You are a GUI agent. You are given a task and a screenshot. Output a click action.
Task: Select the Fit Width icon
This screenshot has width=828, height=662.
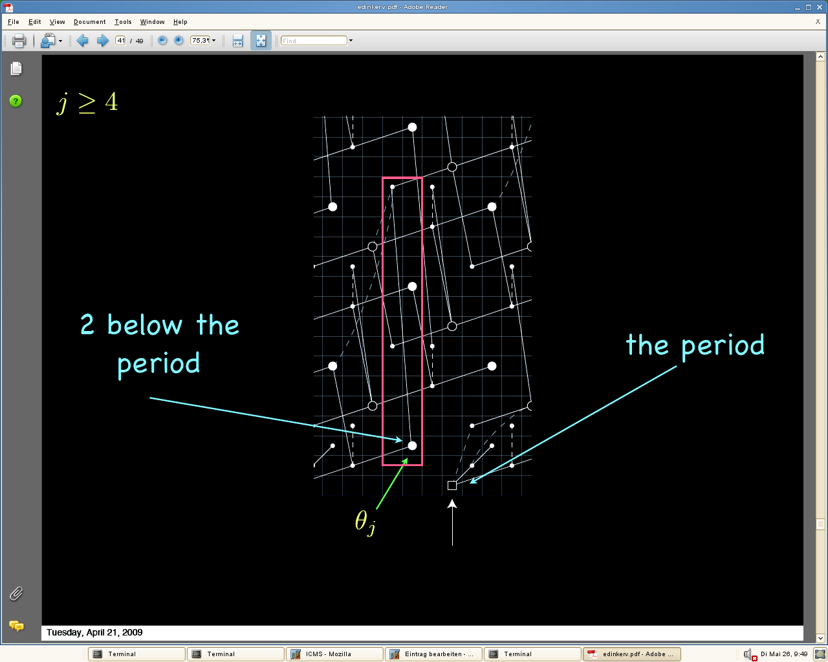237,41
